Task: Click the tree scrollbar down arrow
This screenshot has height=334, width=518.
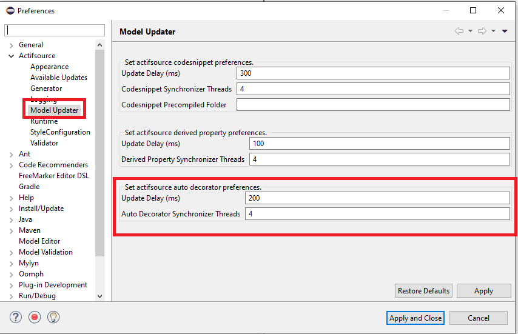Action: tap(100, 296)
